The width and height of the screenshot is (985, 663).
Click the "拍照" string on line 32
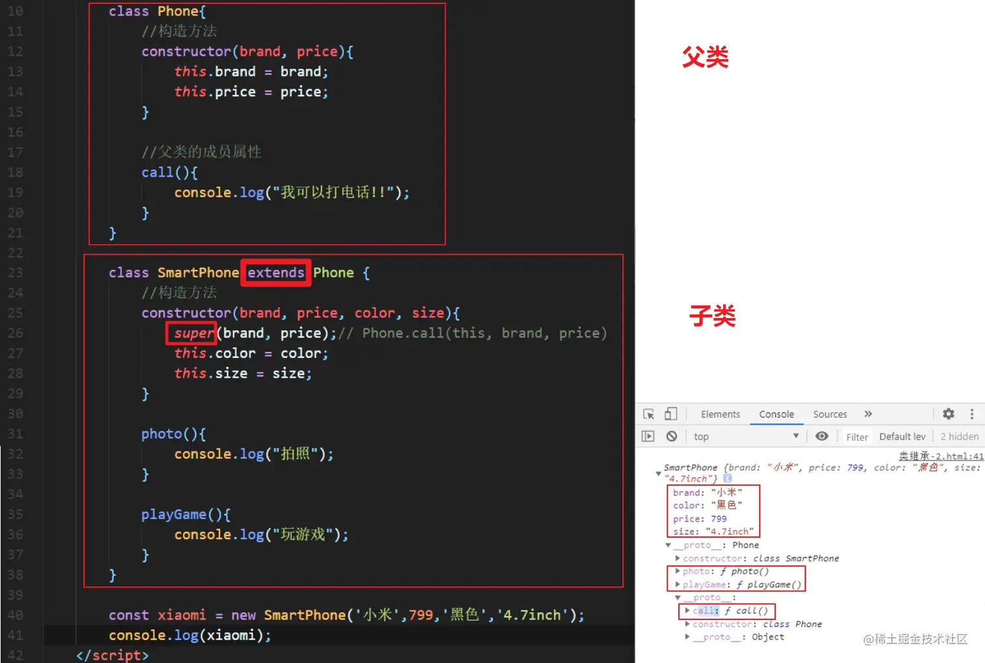(x=296, y=454)
